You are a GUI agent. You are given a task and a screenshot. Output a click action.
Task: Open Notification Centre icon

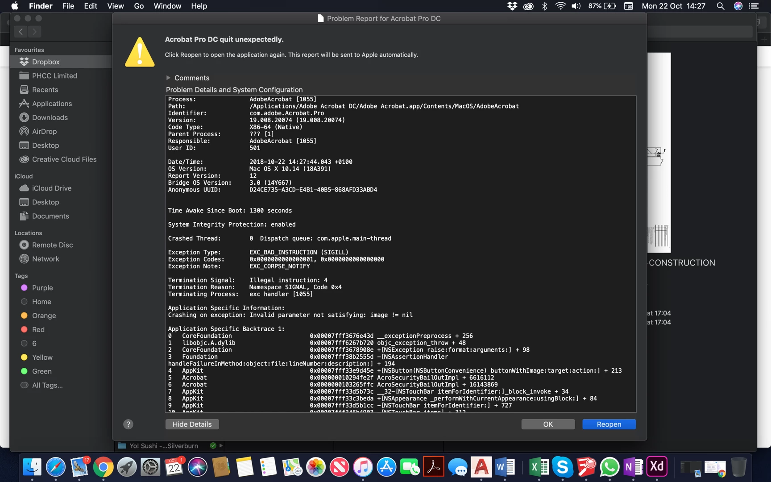754,6
